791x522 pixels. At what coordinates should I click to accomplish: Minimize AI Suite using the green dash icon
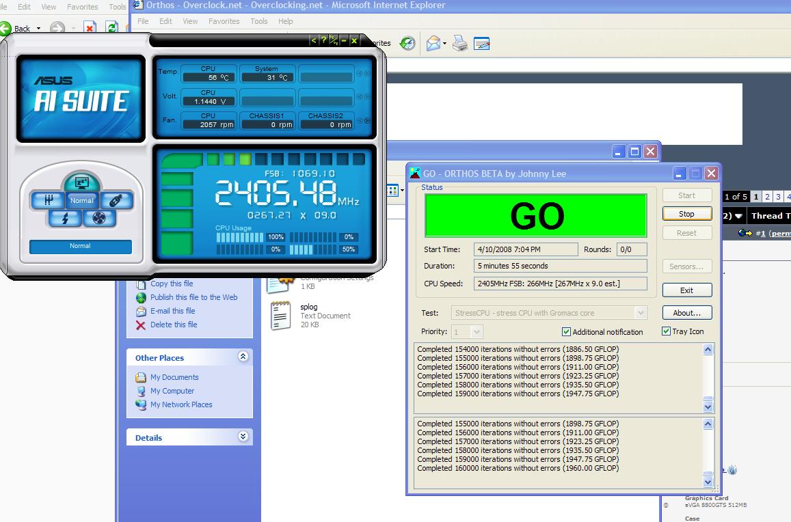(x=343, y=41)
